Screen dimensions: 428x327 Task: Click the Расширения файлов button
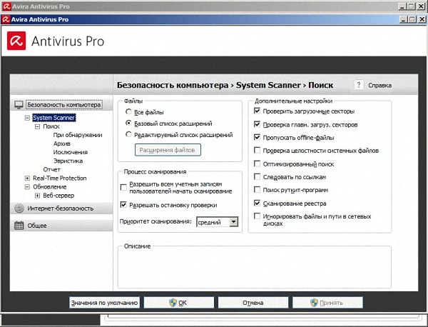tap(168, 150)
